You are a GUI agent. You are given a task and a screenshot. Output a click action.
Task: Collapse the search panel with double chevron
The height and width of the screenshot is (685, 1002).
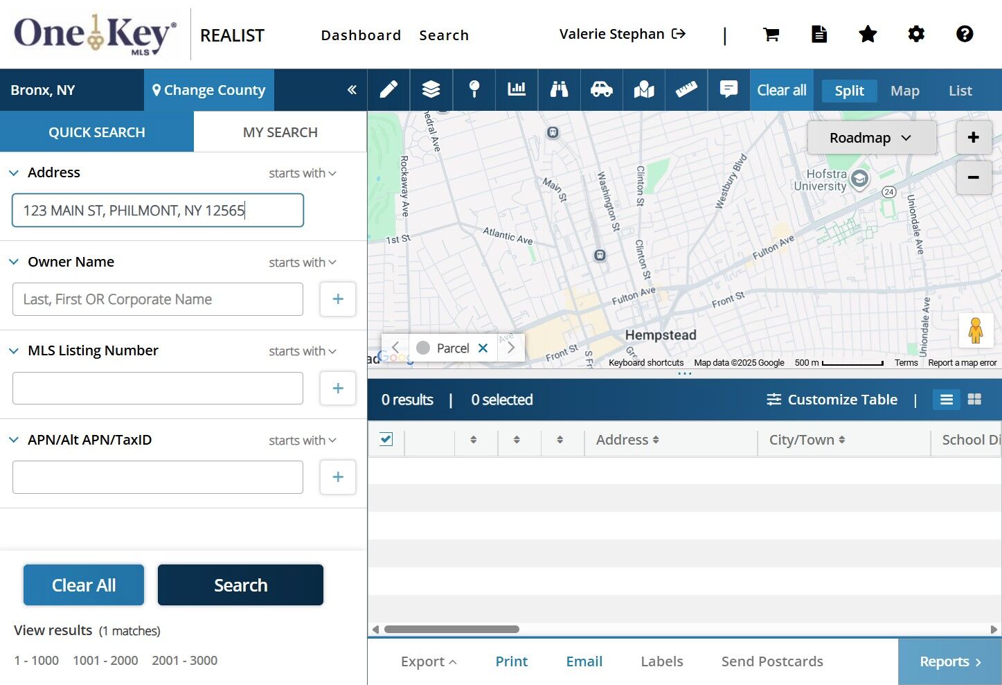pos(352,90)
